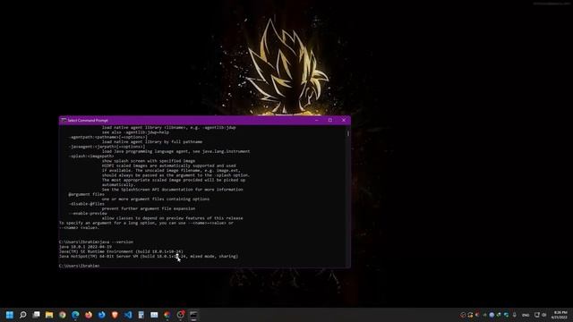Click 'one or more argument files' line
The width and height of the screenshot is (573, 322).
(x=156, y=199)
